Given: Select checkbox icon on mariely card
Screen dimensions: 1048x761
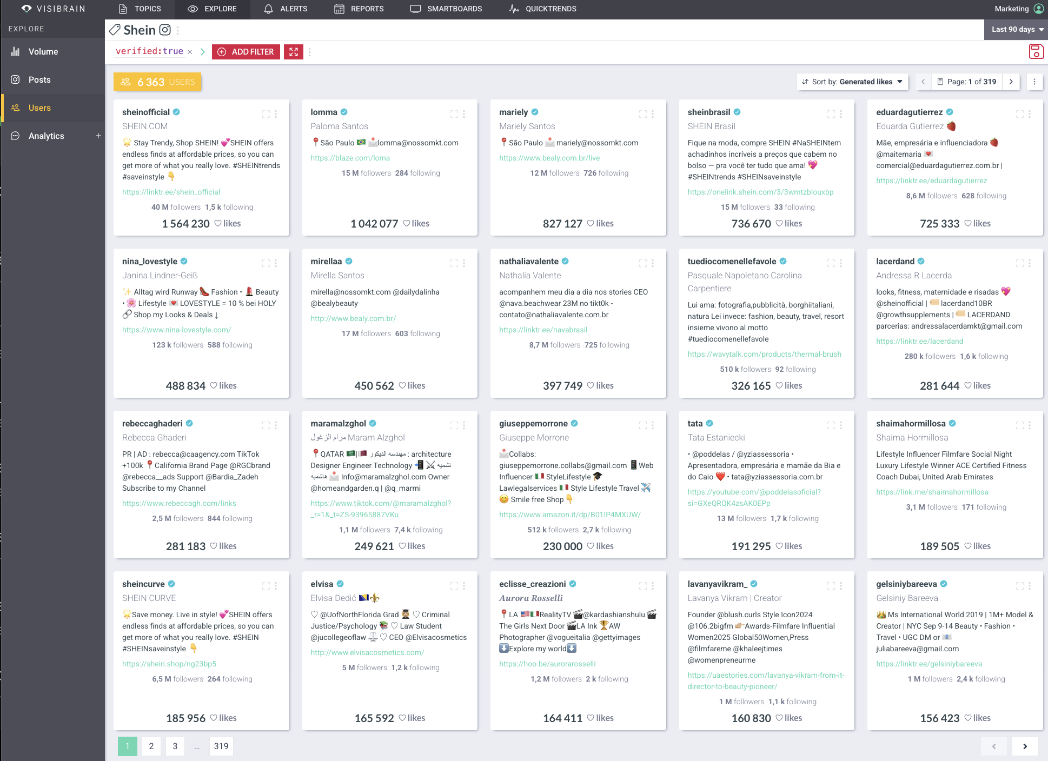Looking at the screenshot, I should click(x=643, y=114).
